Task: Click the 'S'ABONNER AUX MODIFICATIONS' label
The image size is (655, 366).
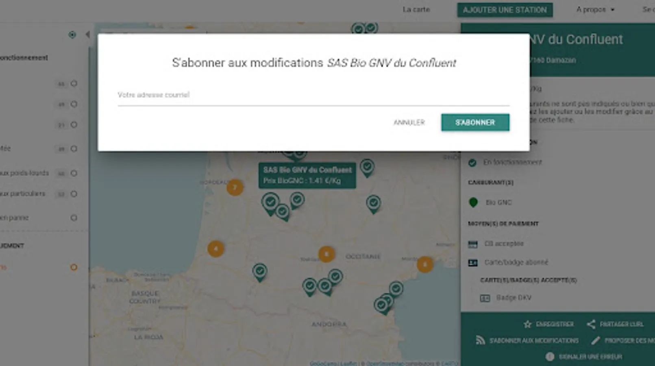Action: pyautogui.click(x=534, y=340)
